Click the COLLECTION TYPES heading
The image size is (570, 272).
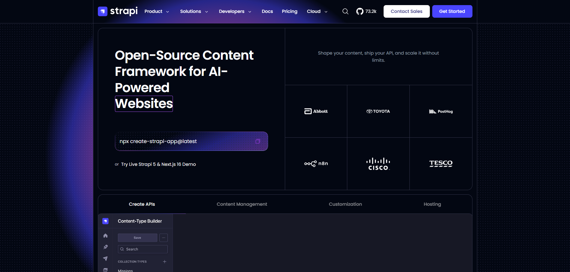coord(132,262)
